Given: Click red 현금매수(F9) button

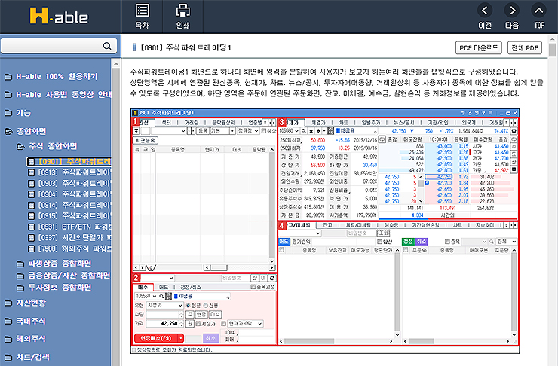Looking at the screenshot, I should 156,338.
